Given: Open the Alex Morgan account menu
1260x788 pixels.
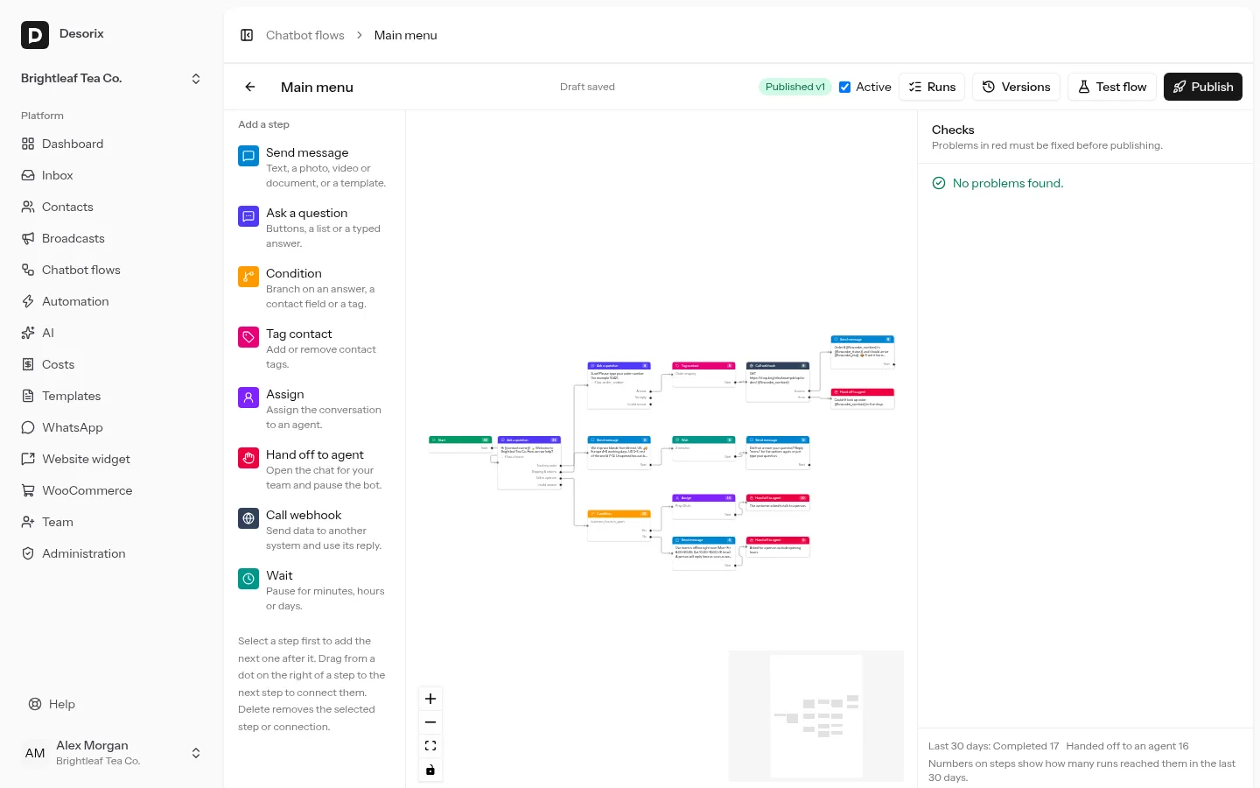Looking at the screenshot, I should coord(111,753).
